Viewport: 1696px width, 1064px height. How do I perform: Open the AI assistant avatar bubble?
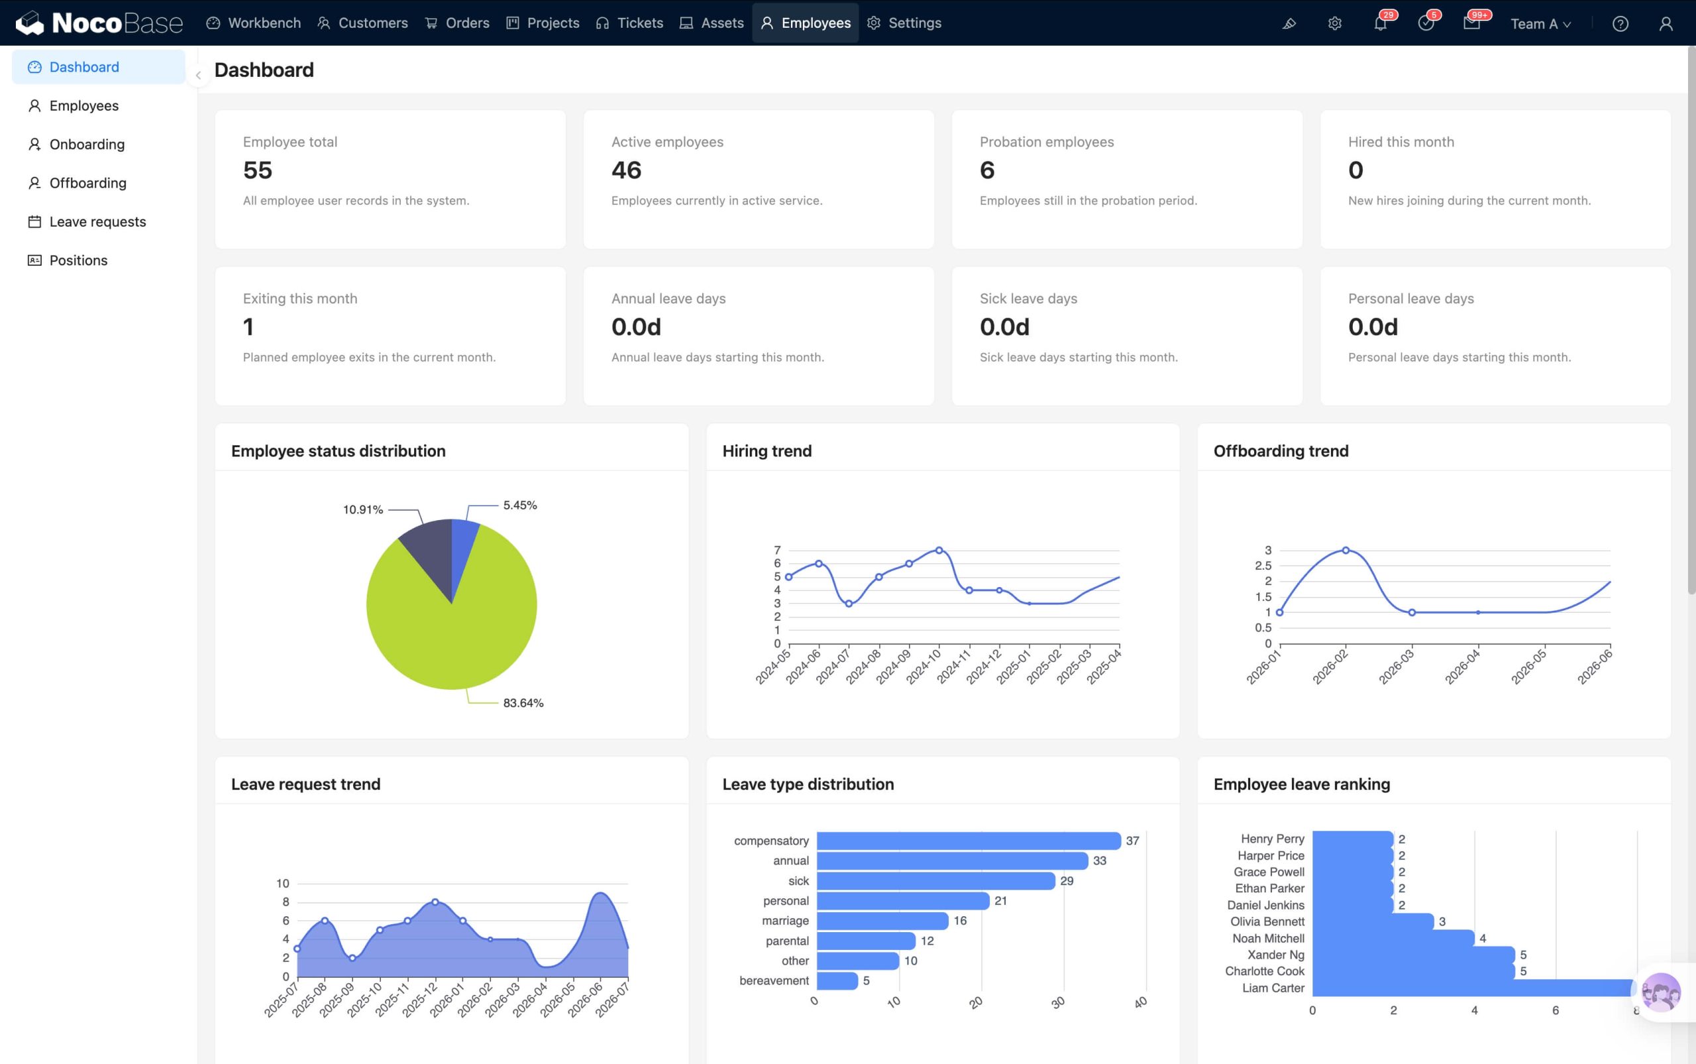point(1661,992)
